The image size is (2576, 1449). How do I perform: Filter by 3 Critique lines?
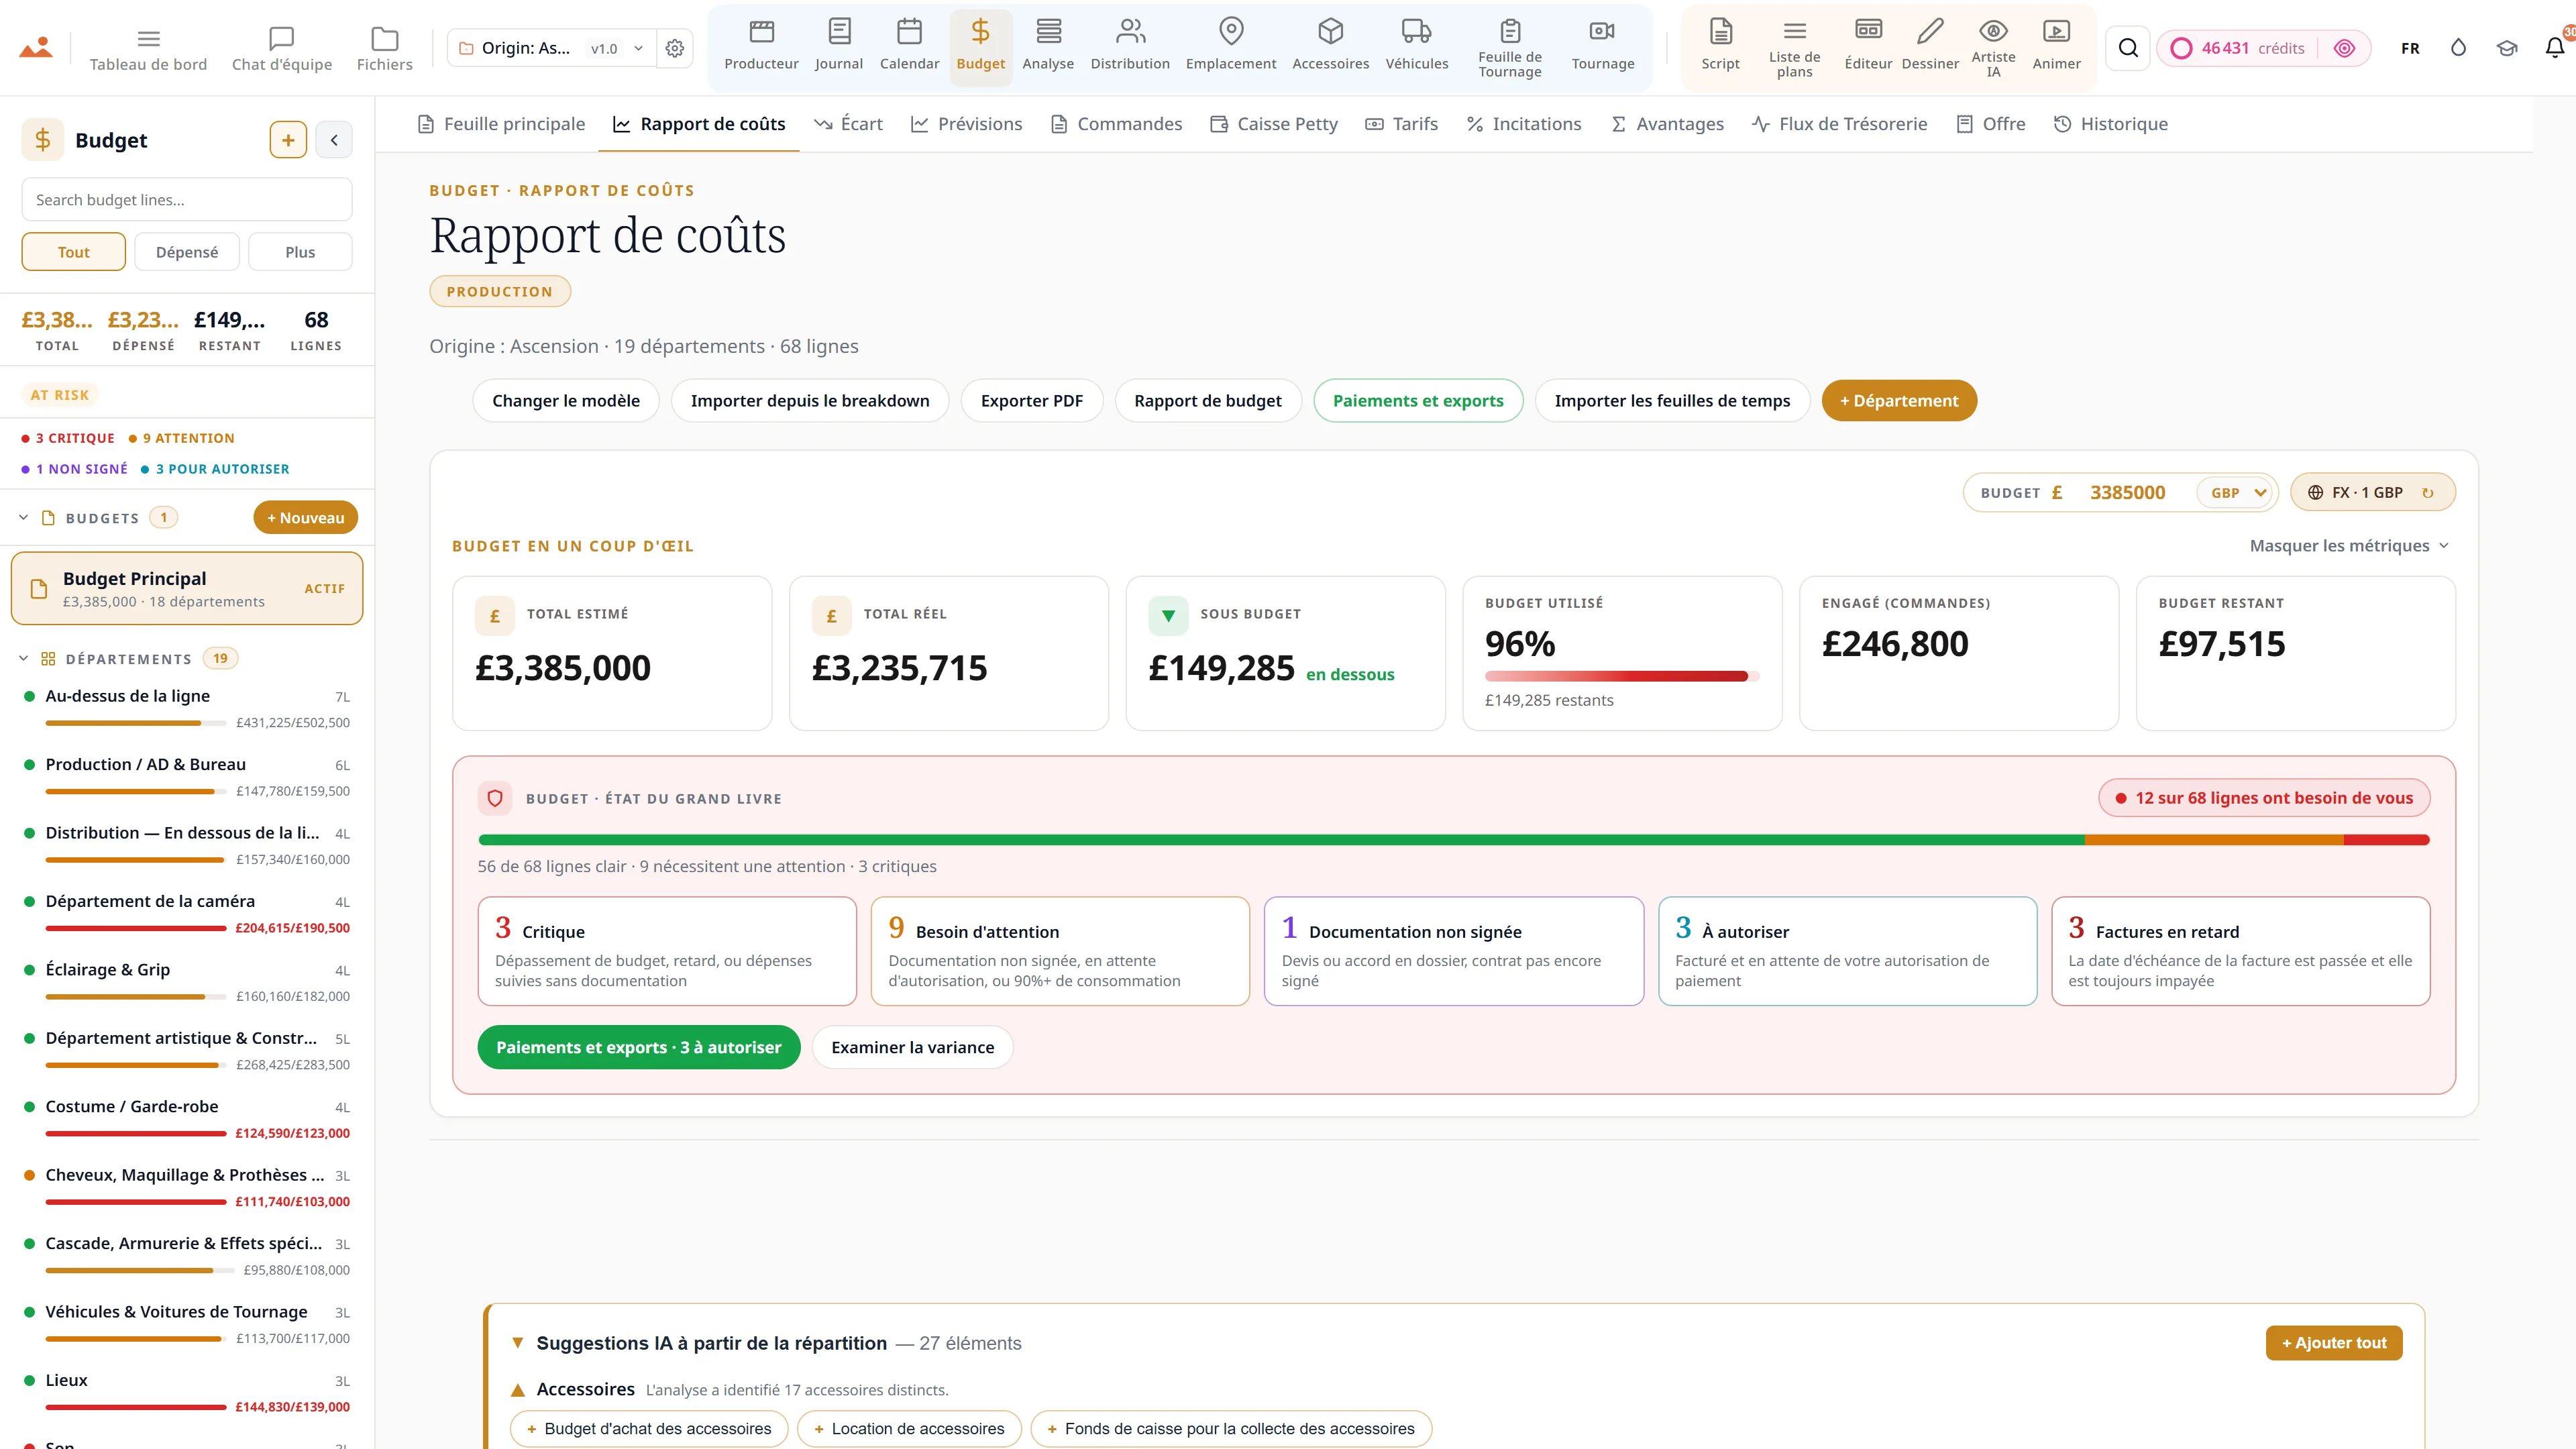(x=68, y=438)
